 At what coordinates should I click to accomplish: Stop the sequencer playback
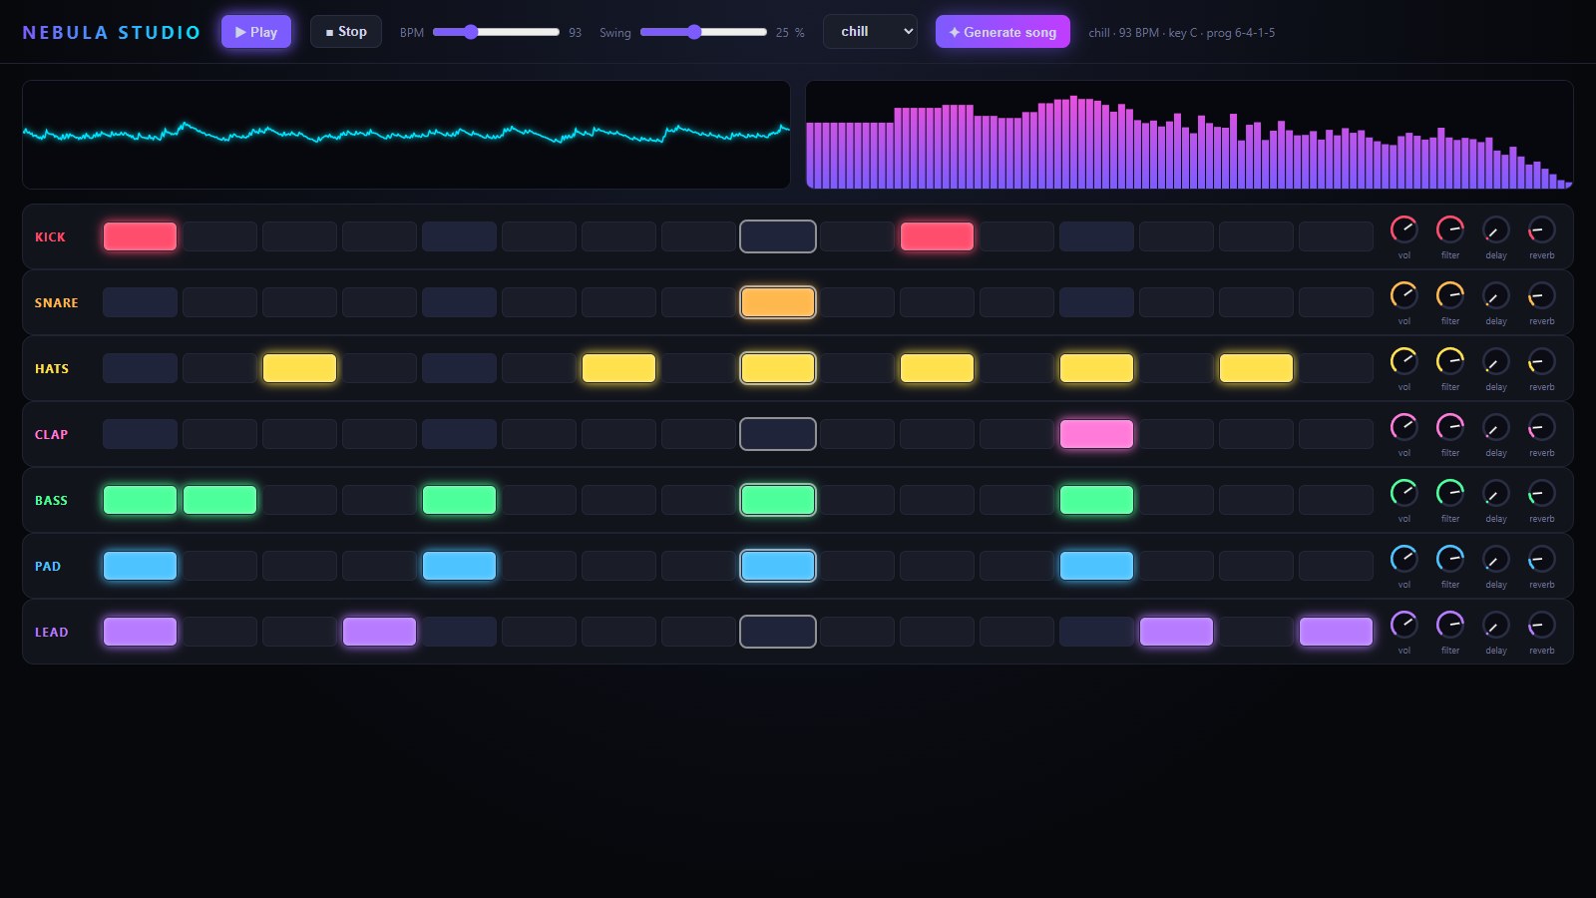(346, 32)
